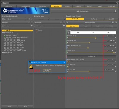Click Accept in the OctaneRender Warning dialog
Image resolution: width=119 pixels, height=109 pixels.
click(x=47, y=70)
